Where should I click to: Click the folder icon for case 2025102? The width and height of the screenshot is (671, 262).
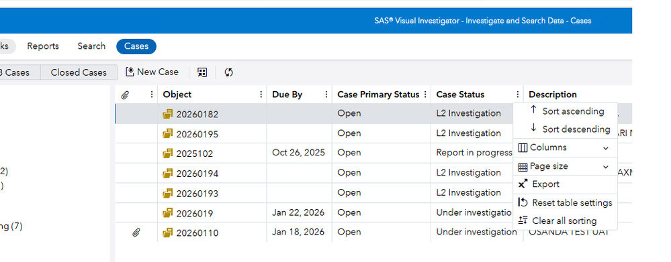[168, 153]
